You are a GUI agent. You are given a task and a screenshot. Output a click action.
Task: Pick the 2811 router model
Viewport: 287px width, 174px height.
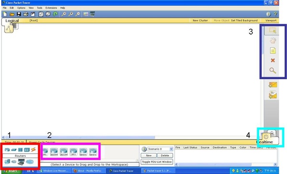pyautogui.click(x=74, y=152)
